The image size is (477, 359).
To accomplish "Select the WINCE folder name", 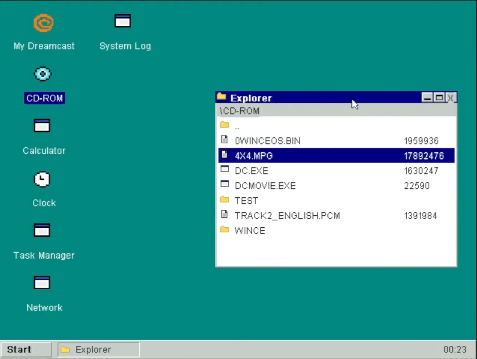I will coord(250,231).
